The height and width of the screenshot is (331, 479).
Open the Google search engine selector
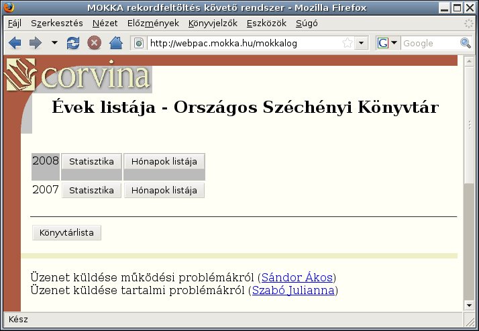pyautogui.click(x=387, y=44)
